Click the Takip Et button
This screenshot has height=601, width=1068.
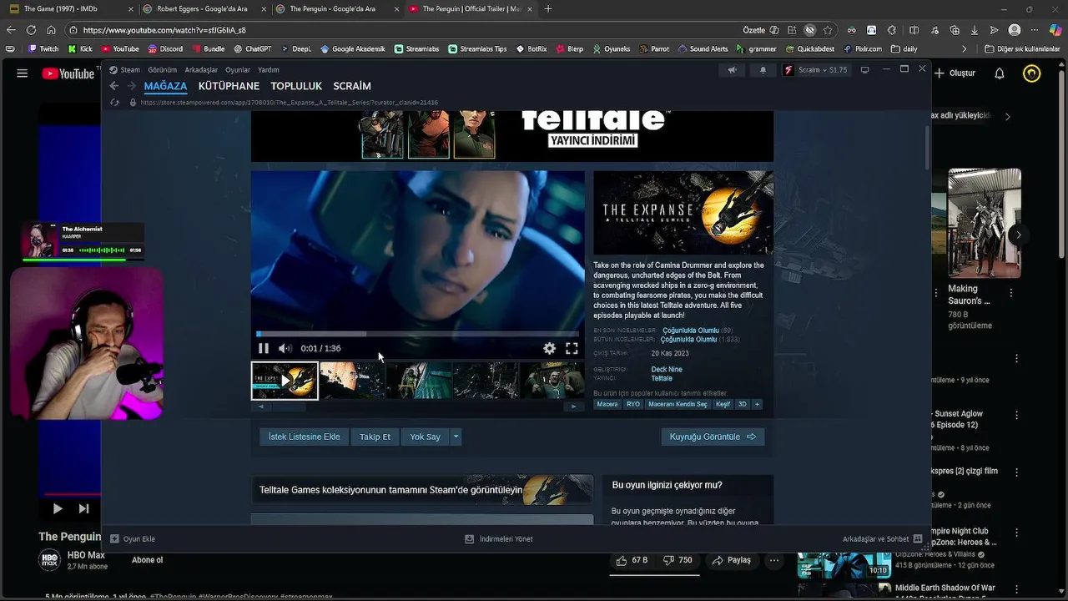tap(375, 437)
